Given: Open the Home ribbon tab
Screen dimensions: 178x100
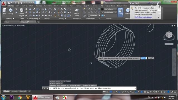Looking at the screenshot, I should click(x=11, y=6).
